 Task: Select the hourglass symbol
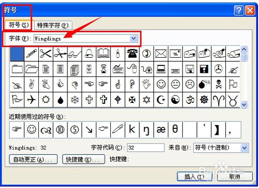click(103, 69)
